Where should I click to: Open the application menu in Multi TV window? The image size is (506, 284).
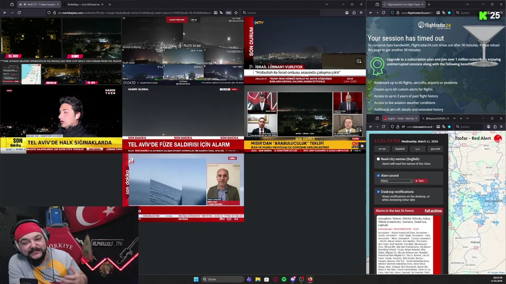(x=361, y=13)
